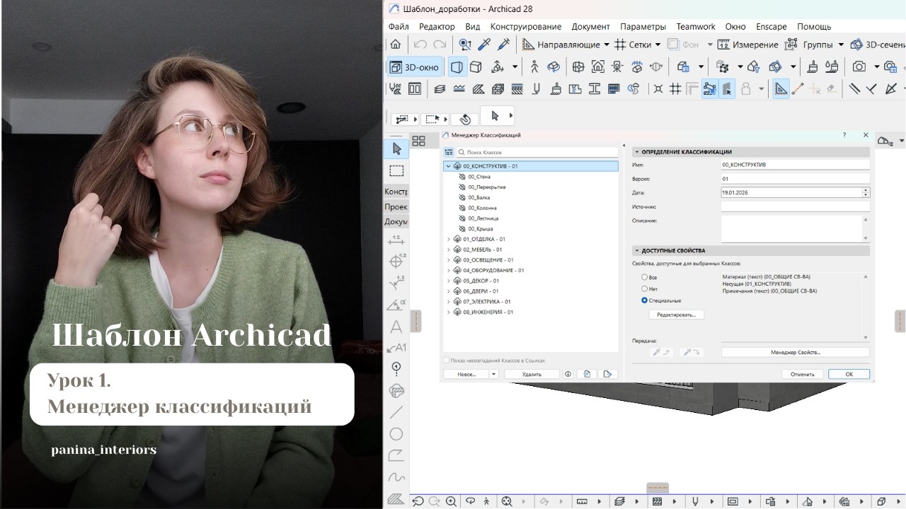This screenshot has width=906, height=509.
Task: Click the Redo arrow icon
Action: point(440,45)
